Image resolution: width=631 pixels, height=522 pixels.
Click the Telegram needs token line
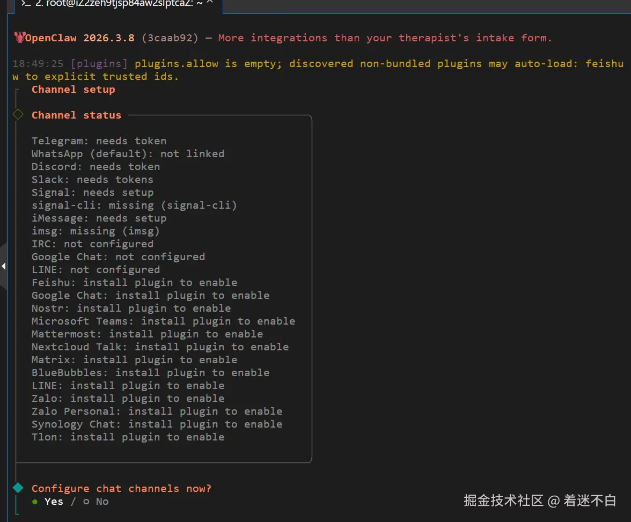(x=99, y=141)
